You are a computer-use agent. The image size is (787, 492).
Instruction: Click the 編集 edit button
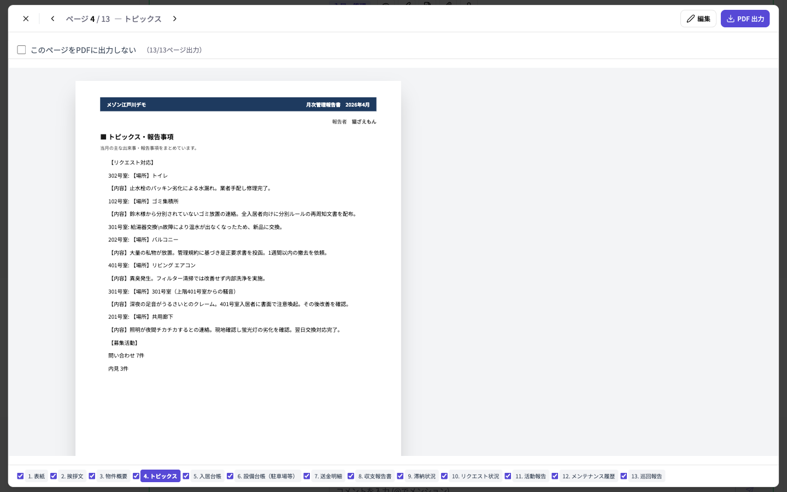point(698,19)
